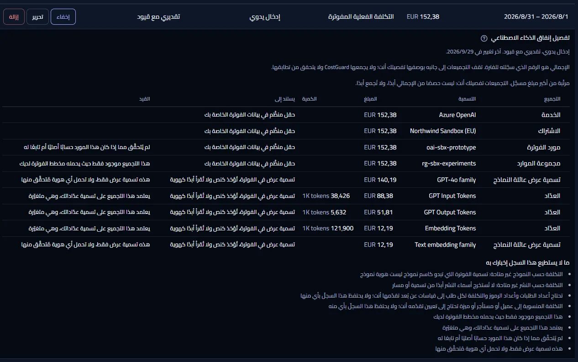The image size is (578, 362).
Task: Click the caveat text in GPT Output Tokens row
Action: click(x=89, y=212)
